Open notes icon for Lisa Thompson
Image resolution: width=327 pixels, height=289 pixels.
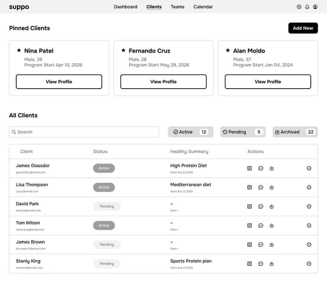click(x=249, y=187)
